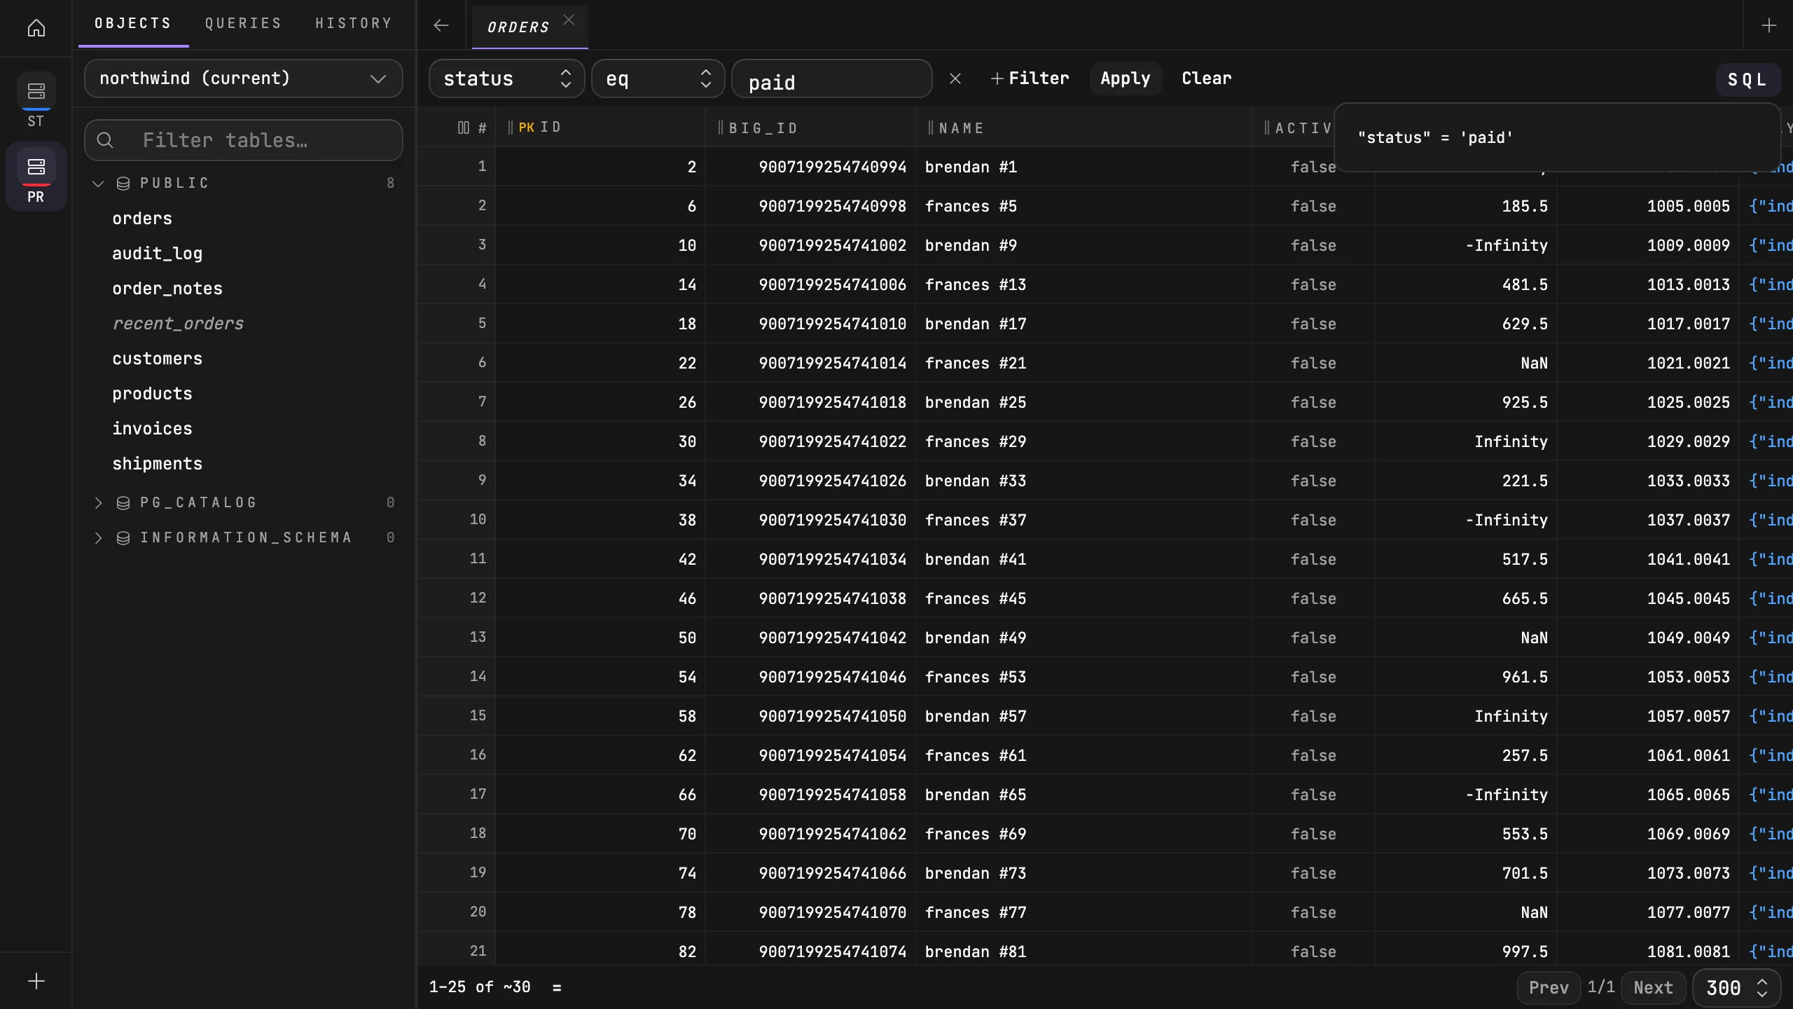Click the PG_CATALOG schema database icon
Viewport: 1793px width, 1009px height.
coord(123,503)
